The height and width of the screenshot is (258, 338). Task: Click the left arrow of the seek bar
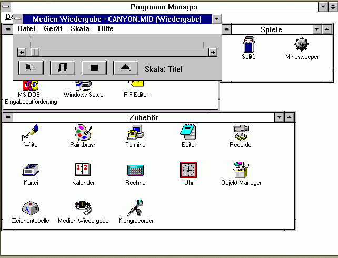(x=22, y=52)
